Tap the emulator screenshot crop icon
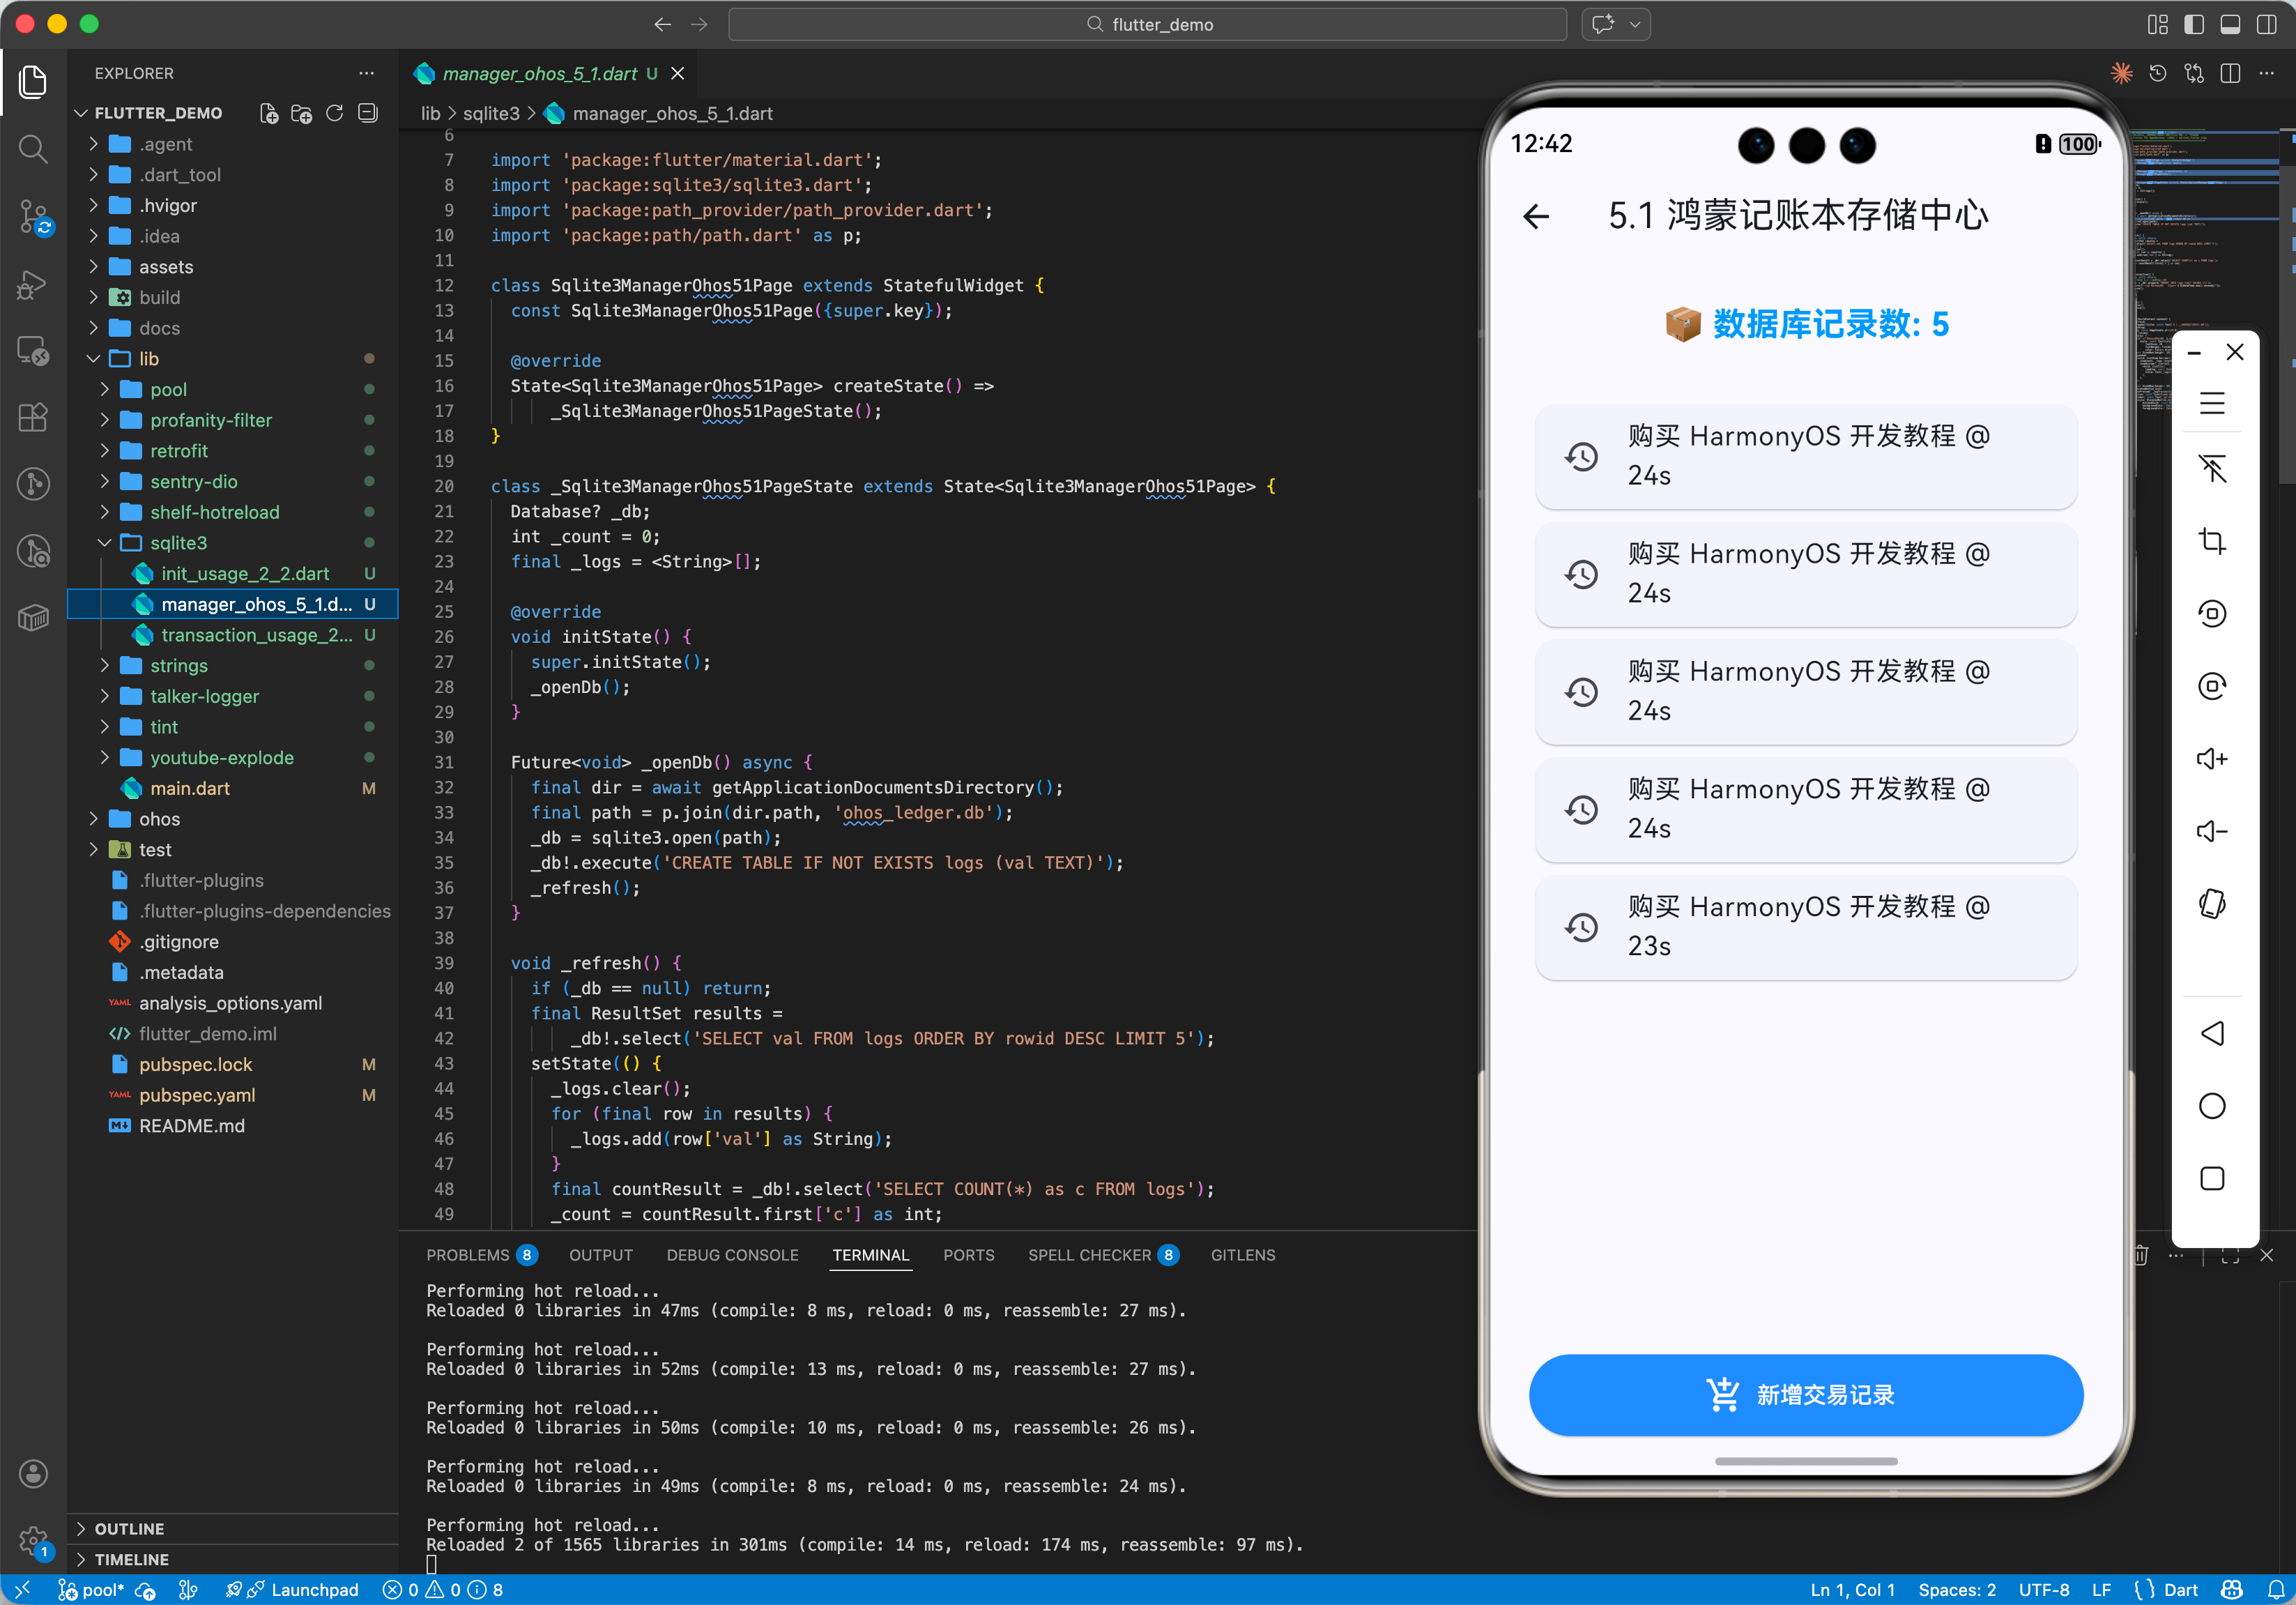The width and height of the screenshot is (2296, 1605). pos(2211,541)
